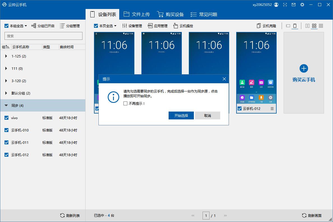The height and width of the screenshot is (222, 333).
Task: Click 云机操控 cloud phone control
Action: tap(183, 26)
